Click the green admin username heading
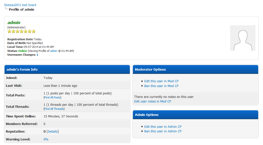This screenshot has width=263, height=145. click(x=14, y=23)
